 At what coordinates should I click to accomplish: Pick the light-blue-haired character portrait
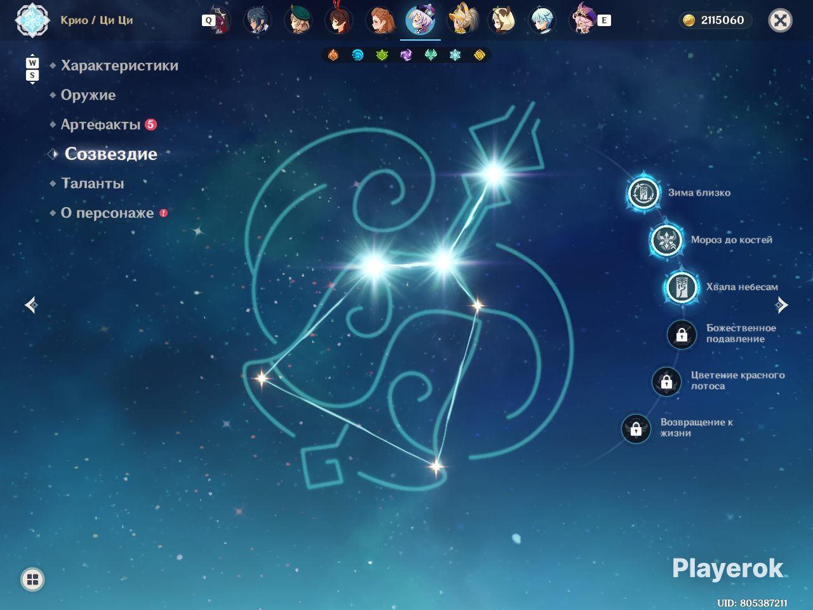coord(543,20)
